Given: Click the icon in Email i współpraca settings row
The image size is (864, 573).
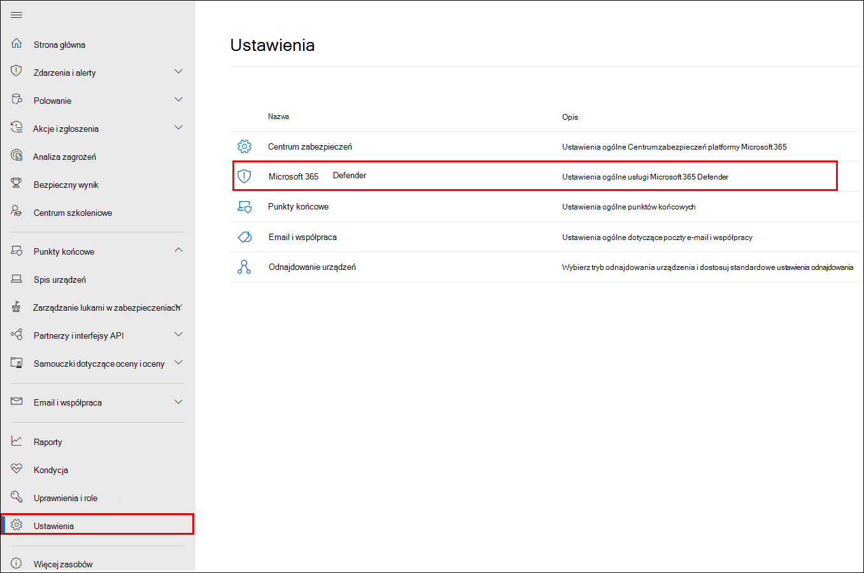Looking at the screenshot, I should coord(244,237).
